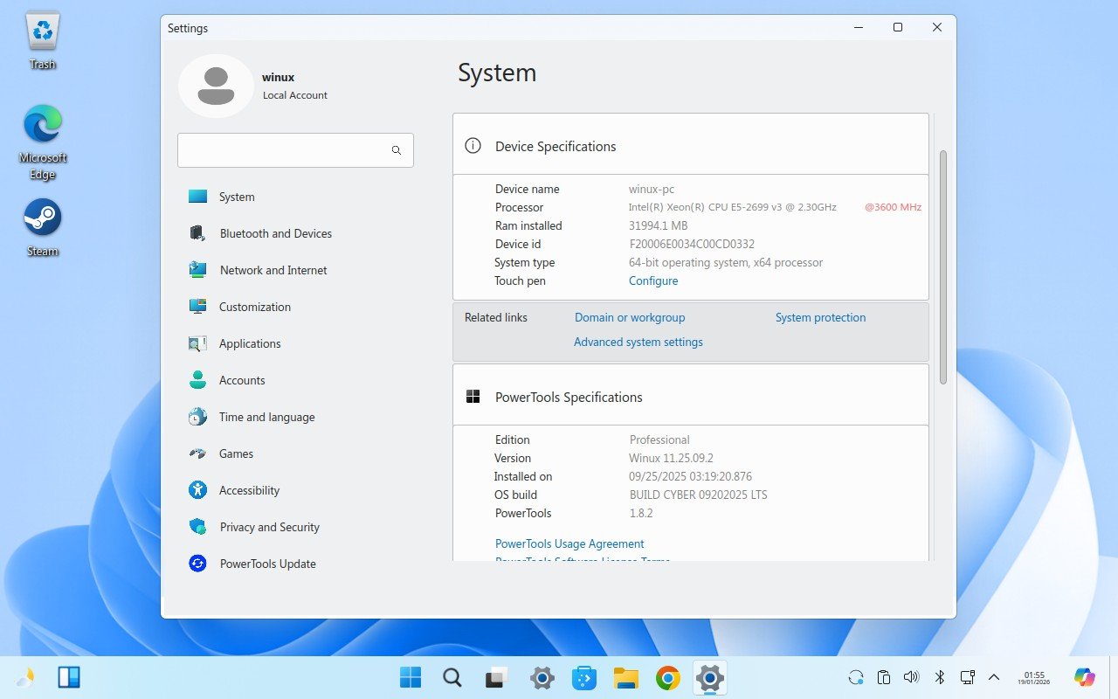Open the Domain or workgroup link

point(630,317)
